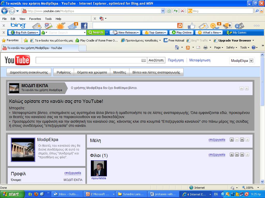Screen dimensions: 265x198
Task: Open the Μεταφόρτωση upload link
Action: 200,60
